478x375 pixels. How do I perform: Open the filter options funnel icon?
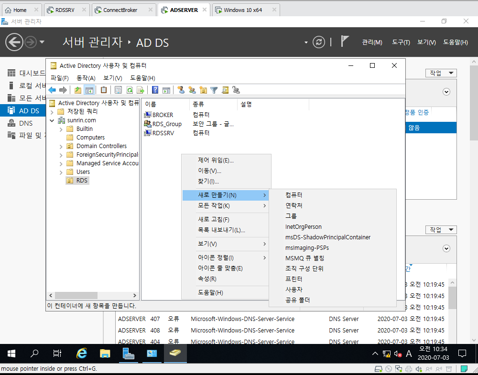click(x=214, y=90)
